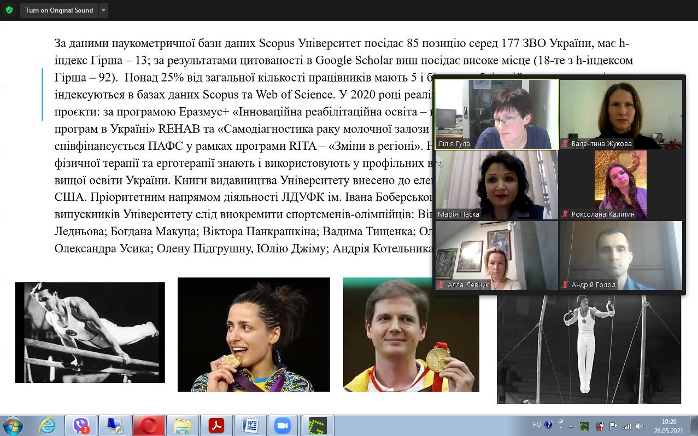Image resolution: width=698 pixels, height=436 pixels.
Task: Click text Олександра Усика in last line
Action: (103, 249)
